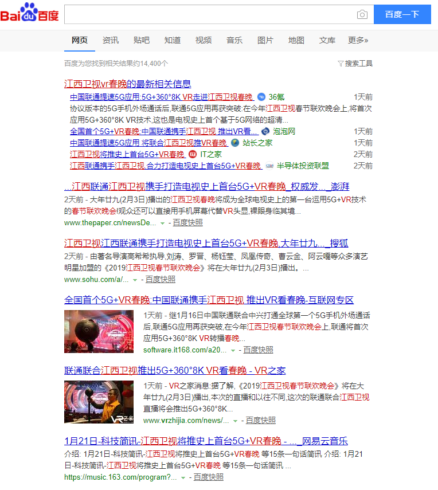Click the 站长之家 source icon

point(235,143)
